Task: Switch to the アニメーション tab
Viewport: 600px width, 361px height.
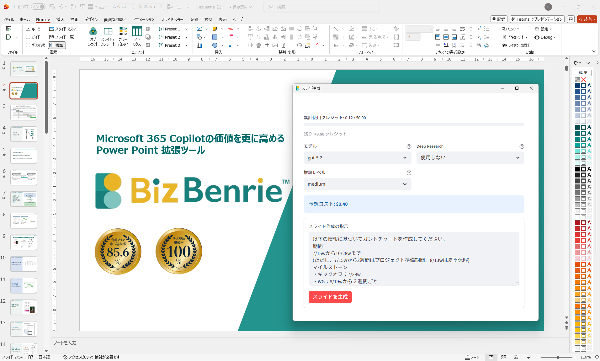Action: click(x=143, y=19)
